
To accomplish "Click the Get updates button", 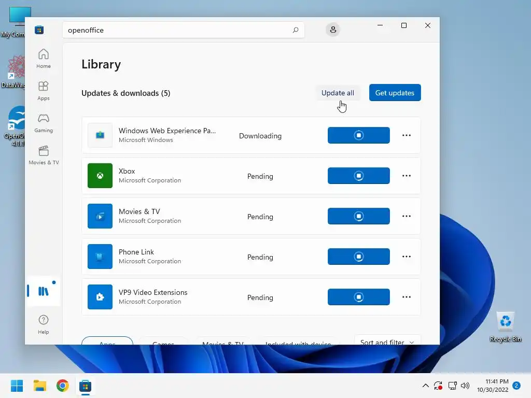I will pos(395,93).
